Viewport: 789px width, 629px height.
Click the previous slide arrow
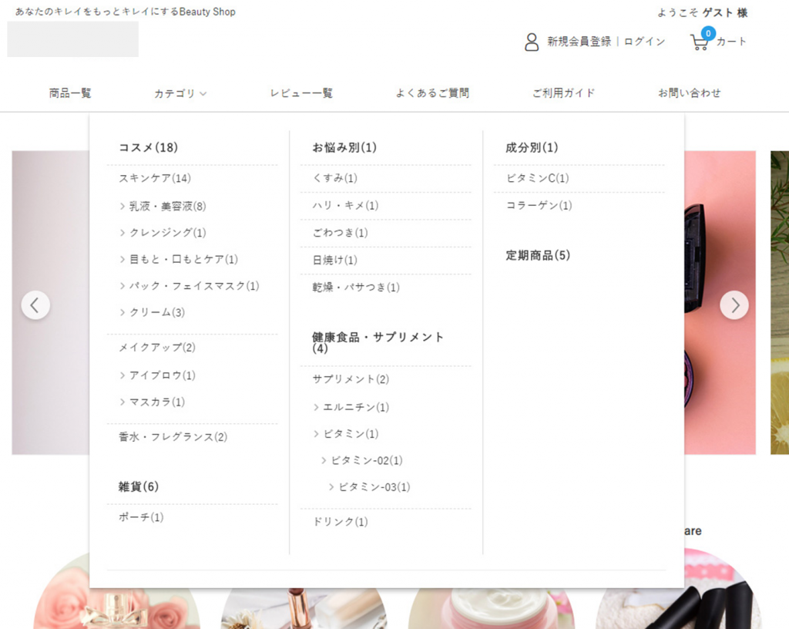[35, 305]
